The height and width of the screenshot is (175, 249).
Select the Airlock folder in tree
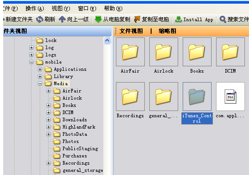[68, 98]
